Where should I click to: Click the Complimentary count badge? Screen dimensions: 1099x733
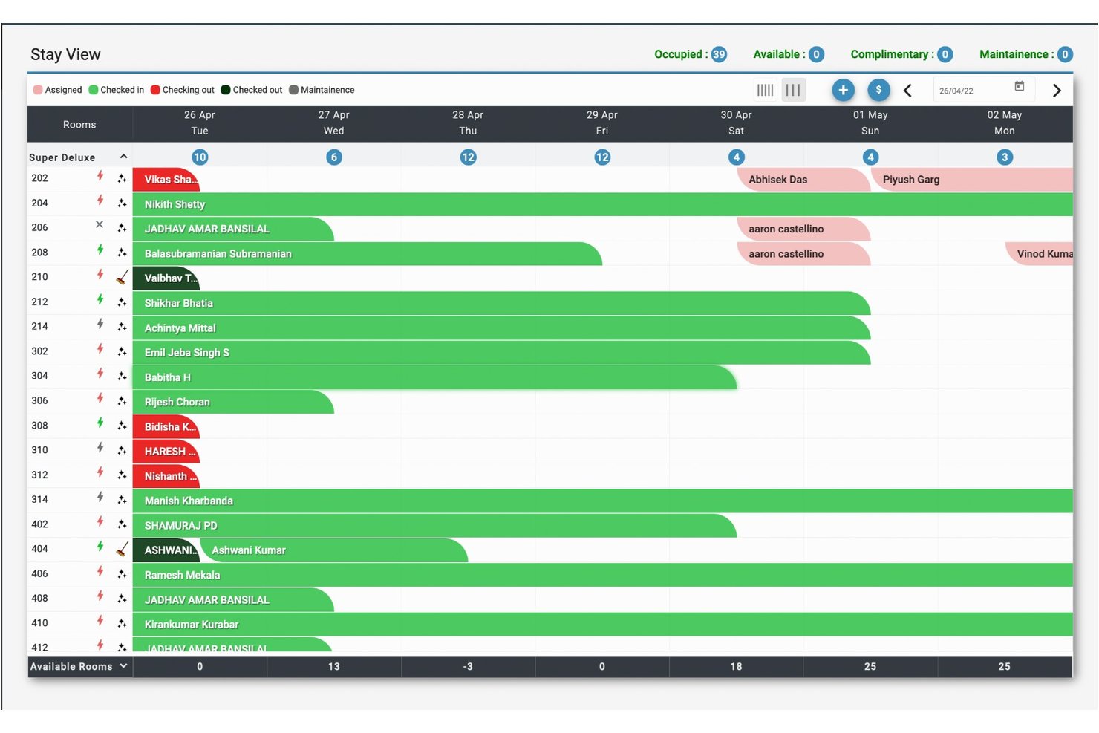click(x=945, y=54)
